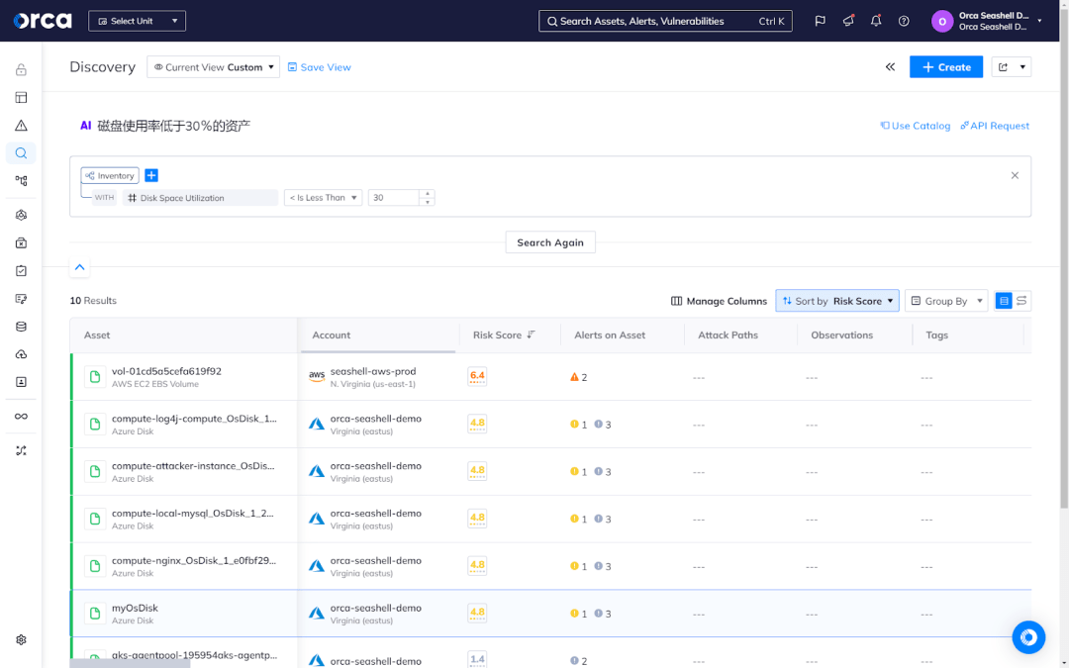Sort by the Risk Score column header

click(504, 335)
